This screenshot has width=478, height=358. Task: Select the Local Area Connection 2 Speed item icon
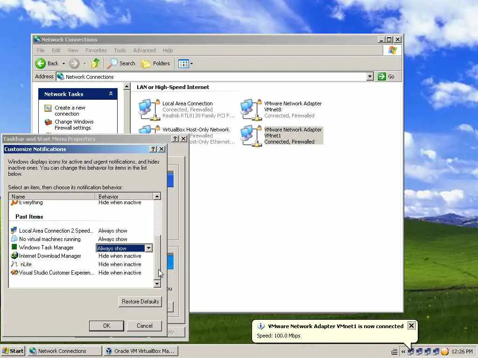click(x=14, y=230)
